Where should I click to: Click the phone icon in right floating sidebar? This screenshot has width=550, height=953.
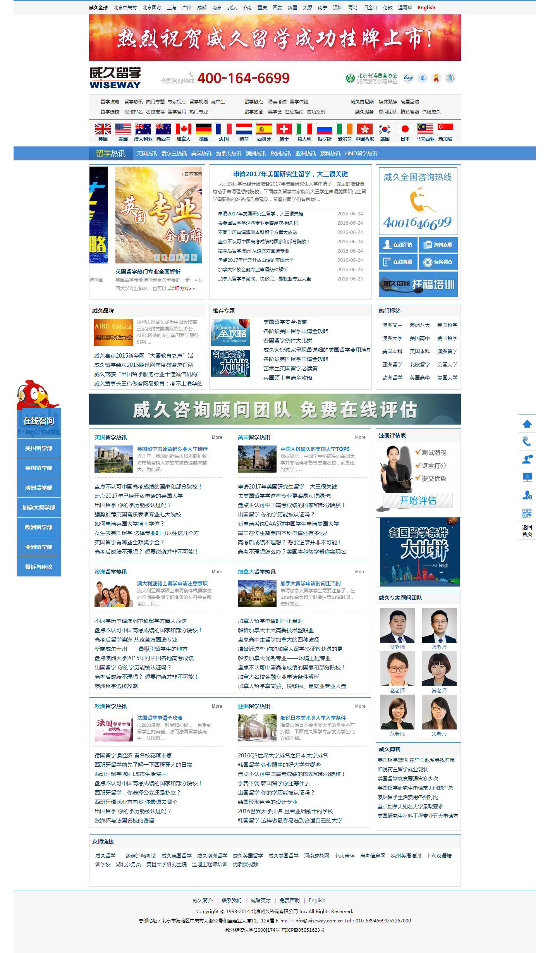click(527, 441)
